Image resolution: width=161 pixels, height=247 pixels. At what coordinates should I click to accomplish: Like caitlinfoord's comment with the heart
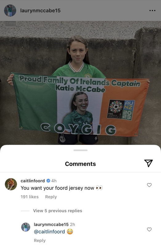149,185
